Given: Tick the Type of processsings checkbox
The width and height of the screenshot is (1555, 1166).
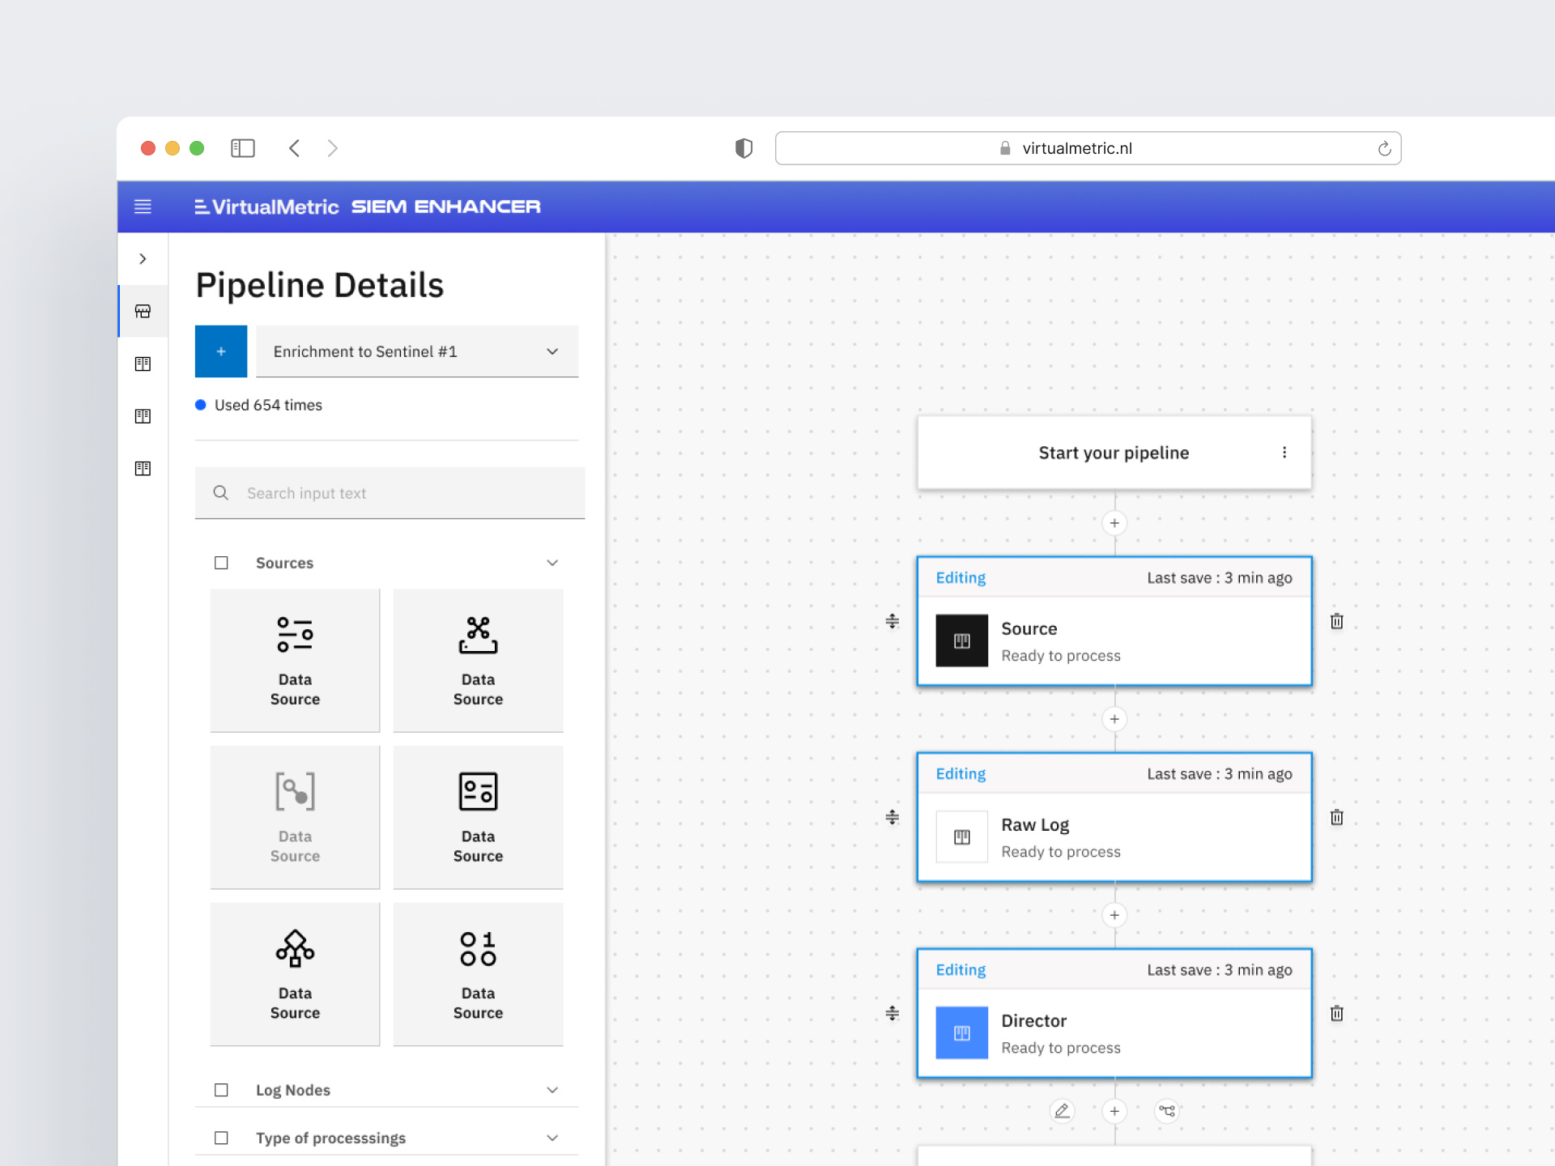Looking at the screenshot, I should click(x=221, y=1138).
